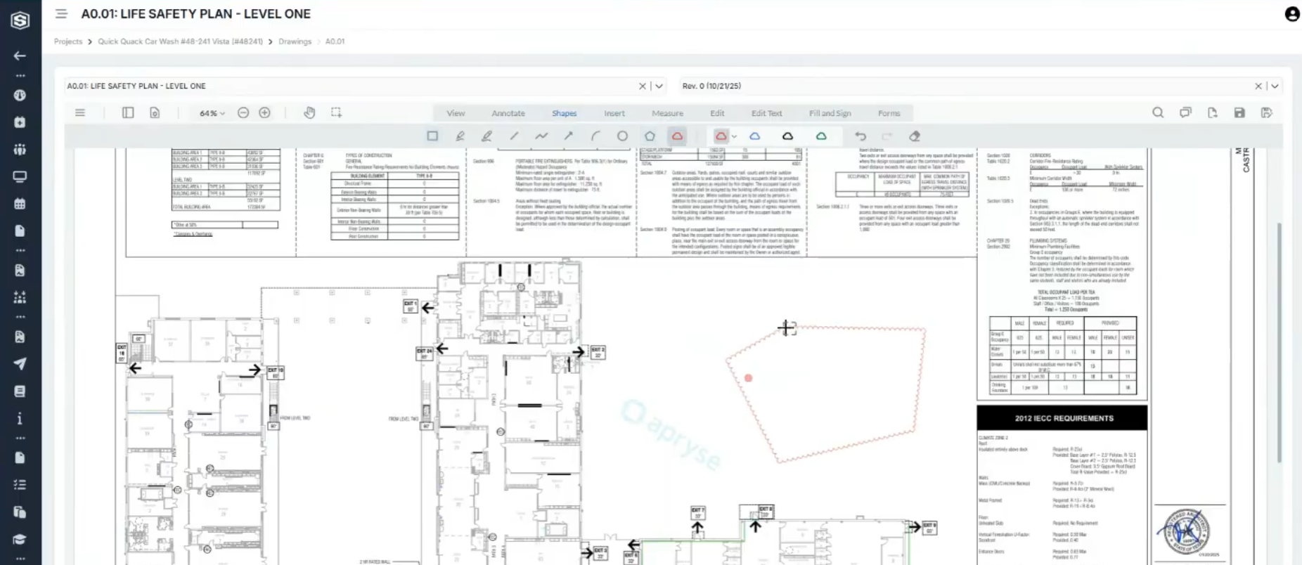This screenshot has width=1302, height=565.
Task: Toggle the left side panel
Action: point(128,112)
